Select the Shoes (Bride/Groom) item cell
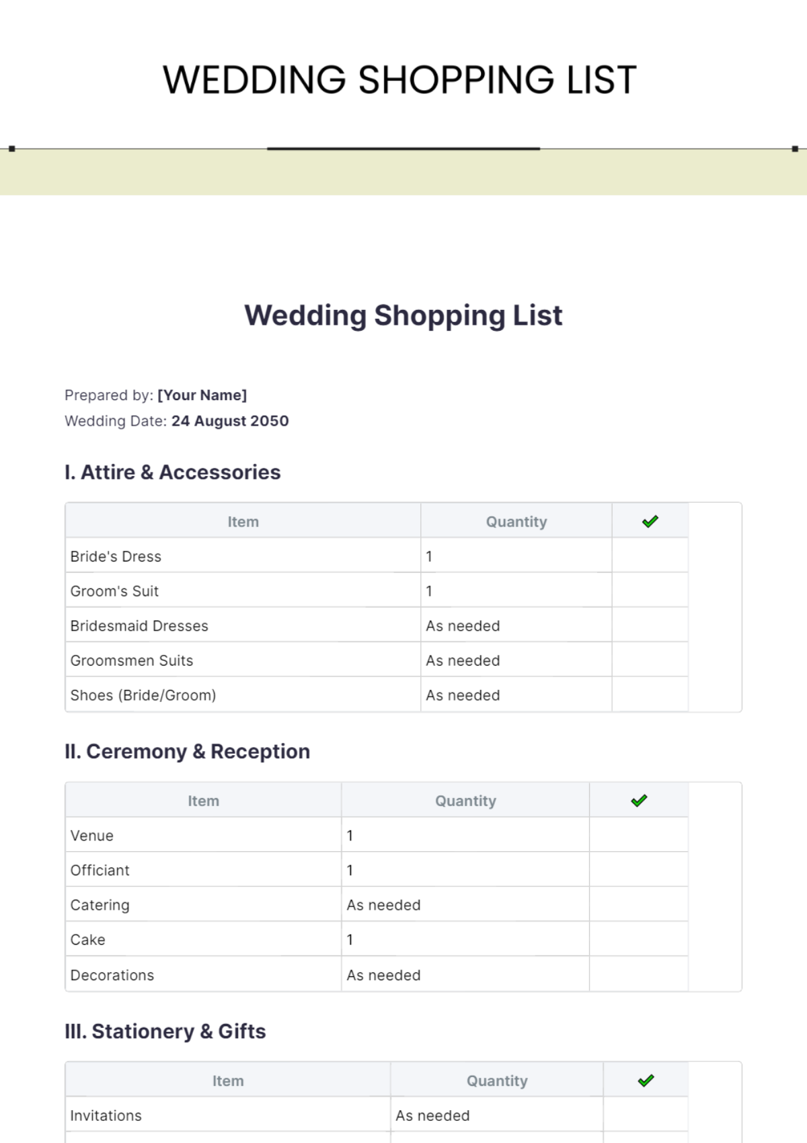Image resolution: width=807 pixels, height=1143 pixels. tap(243, 695)
